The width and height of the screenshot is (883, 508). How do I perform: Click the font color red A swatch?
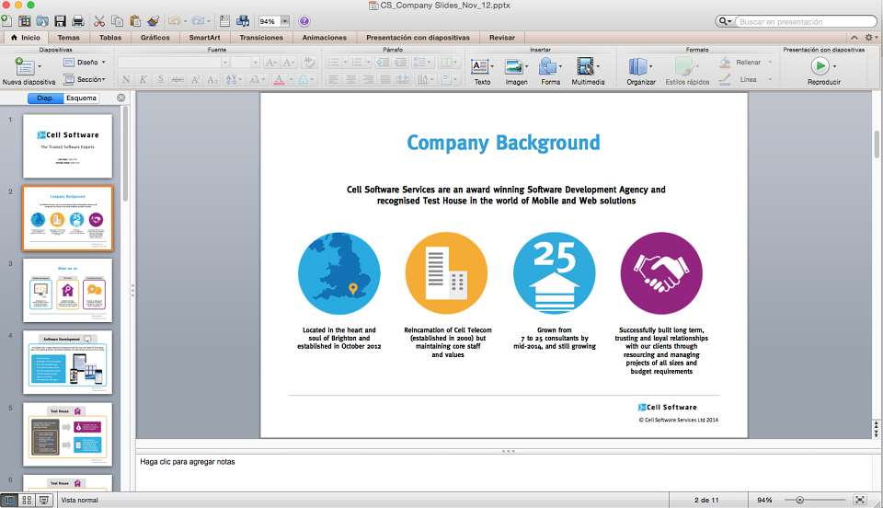[279, 79]
